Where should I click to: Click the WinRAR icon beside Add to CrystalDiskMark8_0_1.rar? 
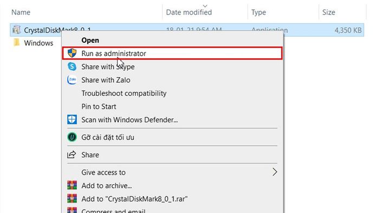[x=72, y=198]
